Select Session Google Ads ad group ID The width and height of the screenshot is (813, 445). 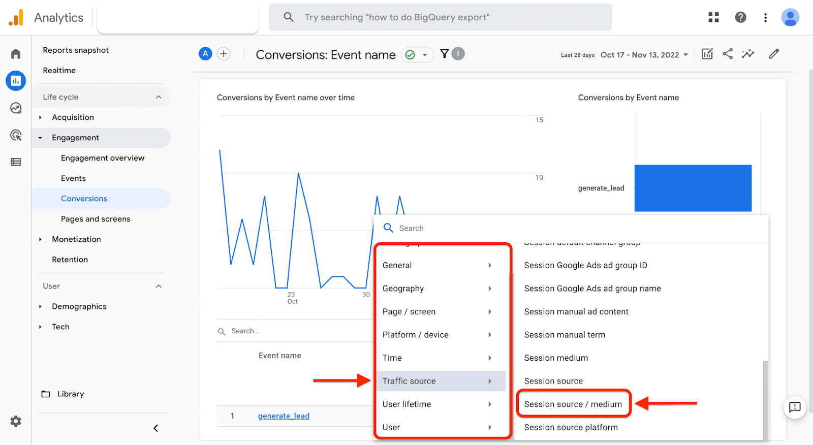pyautogui.click(x=586, y=265)
